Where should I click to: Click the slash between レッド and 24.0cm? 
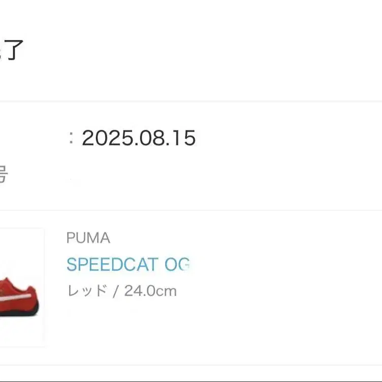(116, 291)
